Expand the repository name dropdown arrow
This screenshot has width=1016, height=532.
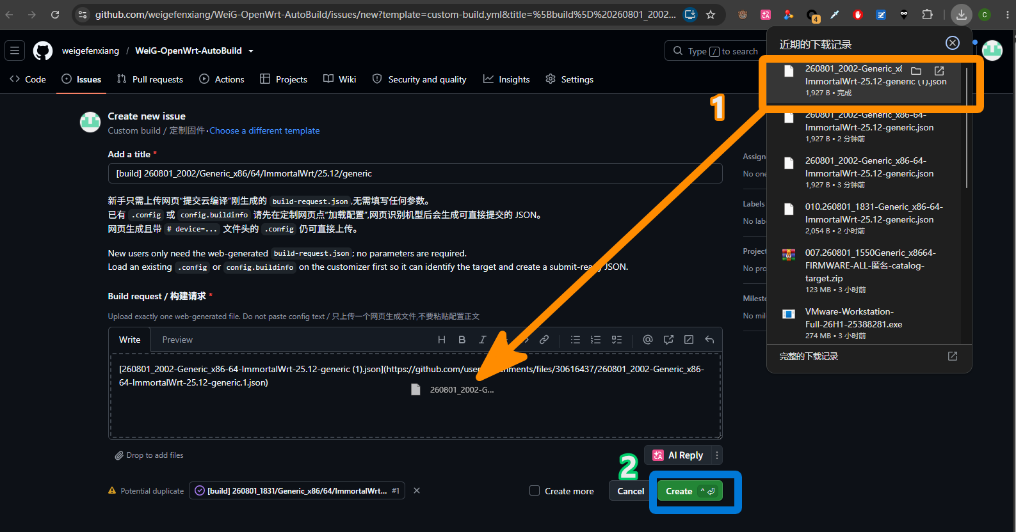coord(251,51)
